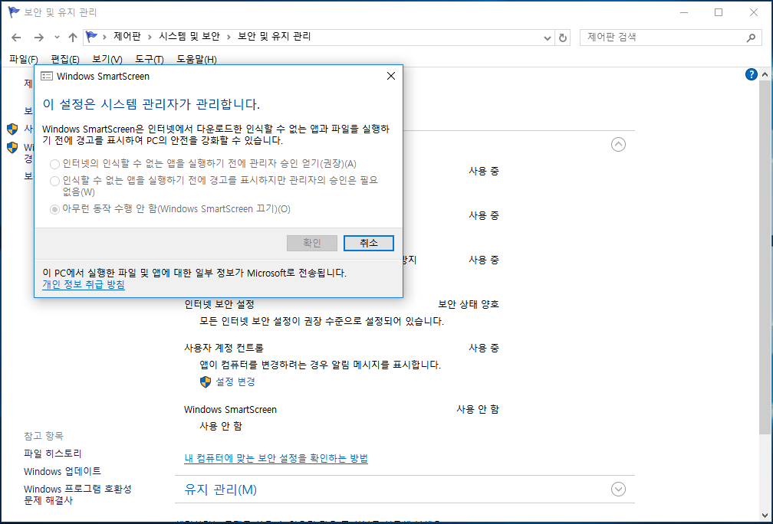Refresh the control panel address bar

[x=563, y=38]
